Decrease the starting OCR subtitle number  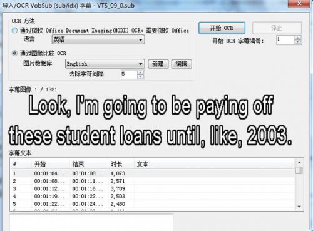[x=298, y=42]
